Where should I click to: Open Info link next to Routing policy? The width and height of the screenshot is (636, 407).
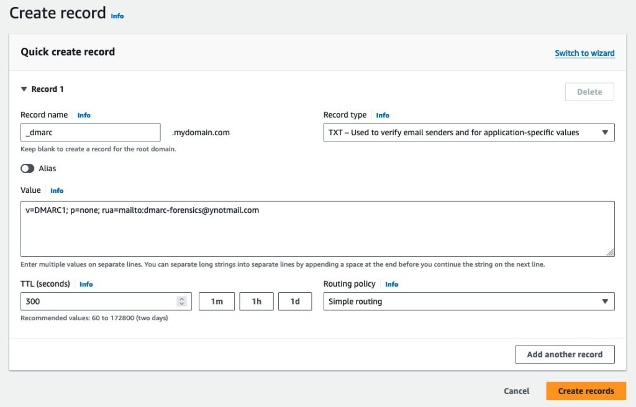pos(391,284)
